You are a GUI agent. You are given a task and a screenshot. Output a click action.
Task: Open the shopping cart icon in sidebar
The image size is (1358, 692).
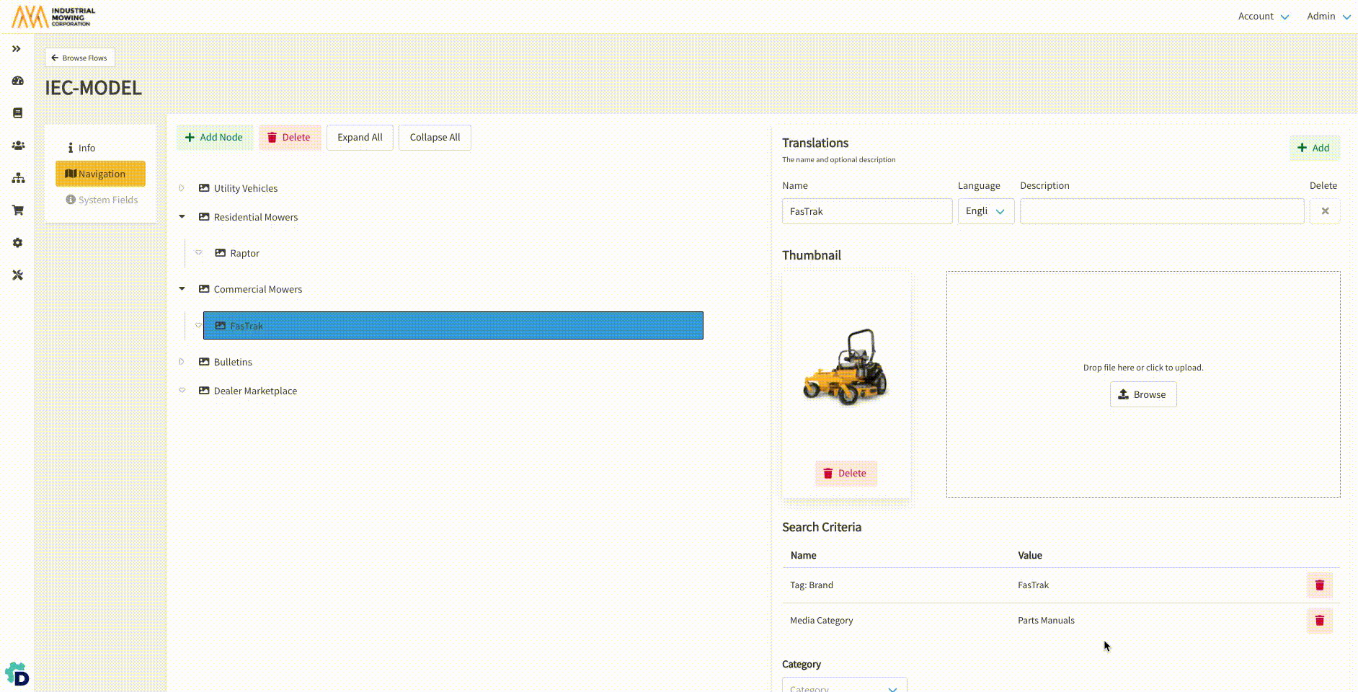click(x=18, y=210)
